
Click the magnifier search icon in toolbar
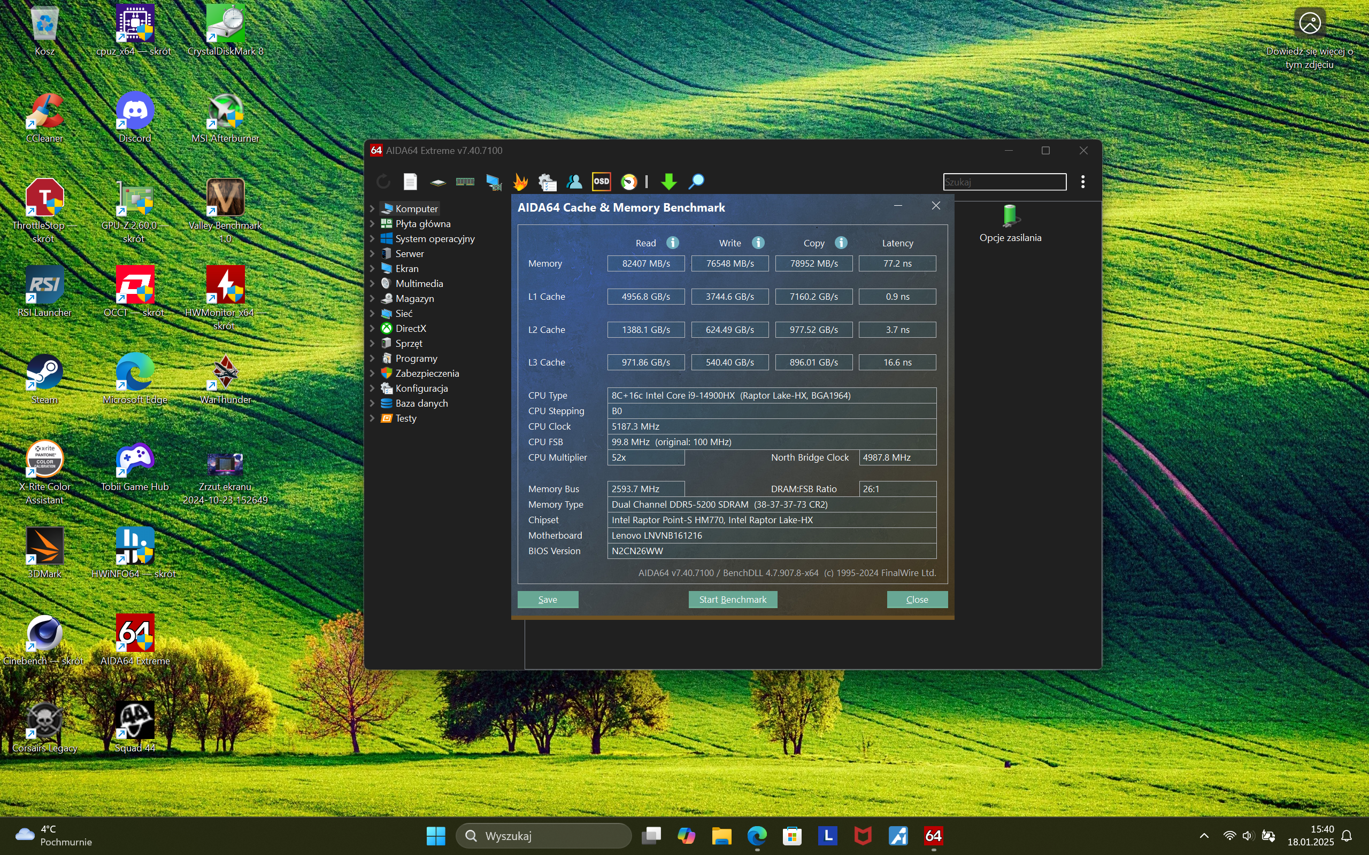[x=696, y=182]
